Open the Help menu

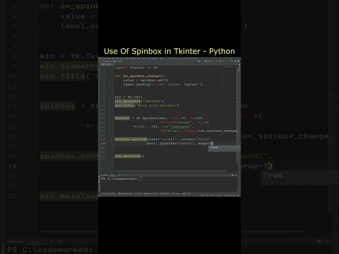162,58
